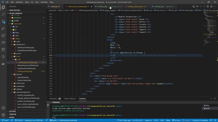The image size is (218, 122).
Task: Expand the database folder
Action: click(x=17, y=18)
